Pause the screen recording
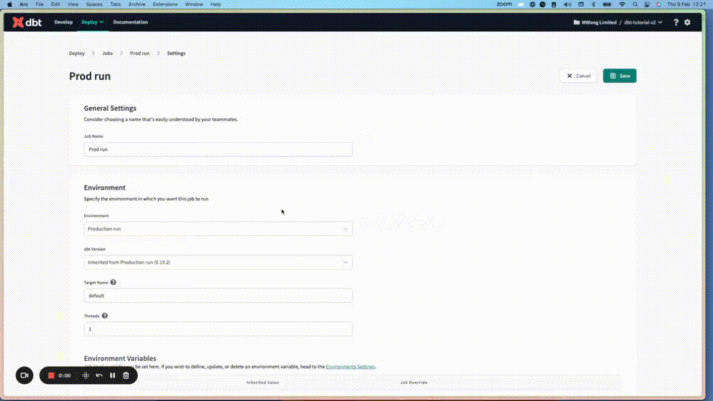Screen dimensions: 713x401 (x=112, y=375)
